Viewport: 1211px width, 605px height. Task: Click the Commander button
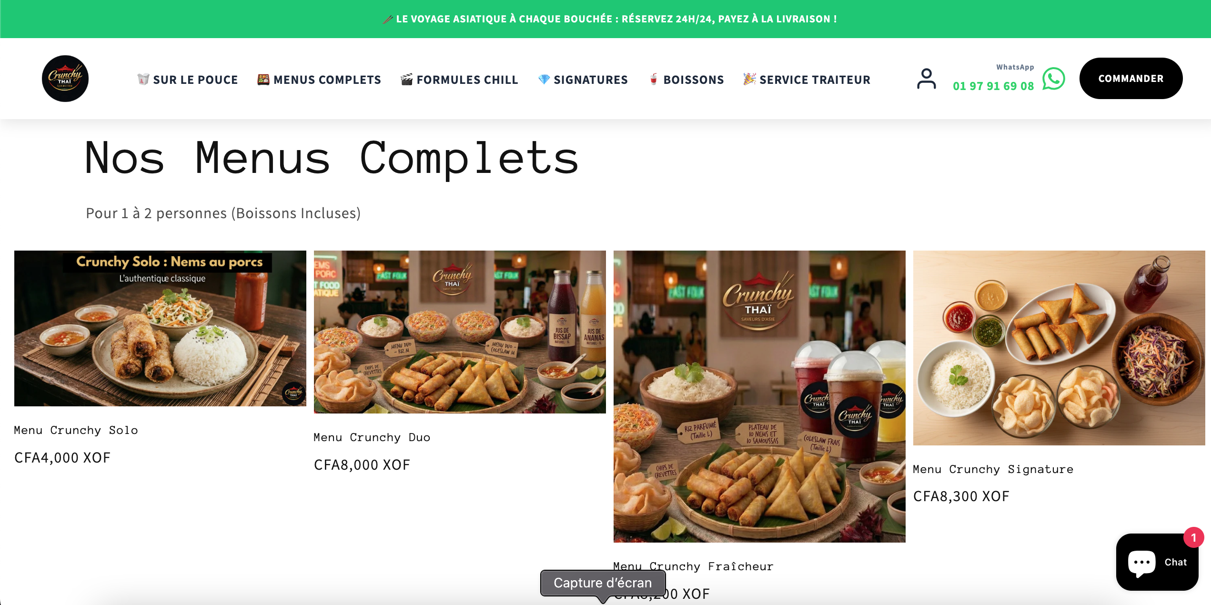click(x=1130, y=79)
